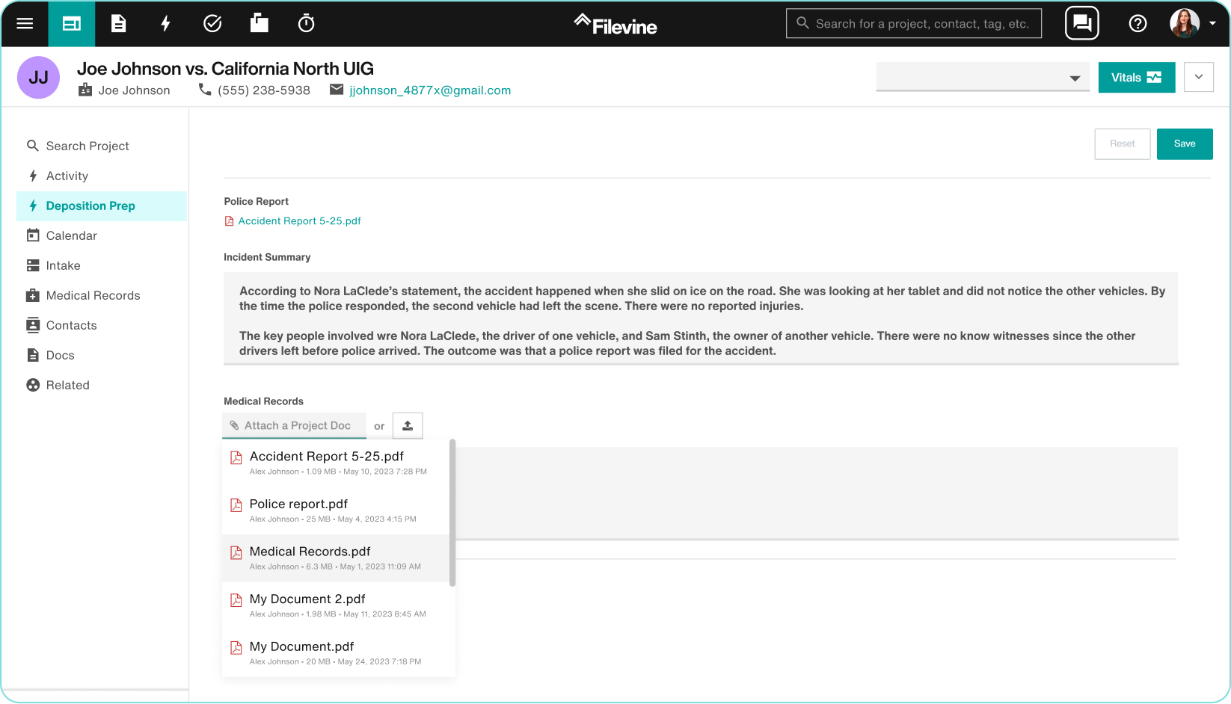
Task: Click the lightning Activity icon in top toolbar
Action: coord(165,23)
